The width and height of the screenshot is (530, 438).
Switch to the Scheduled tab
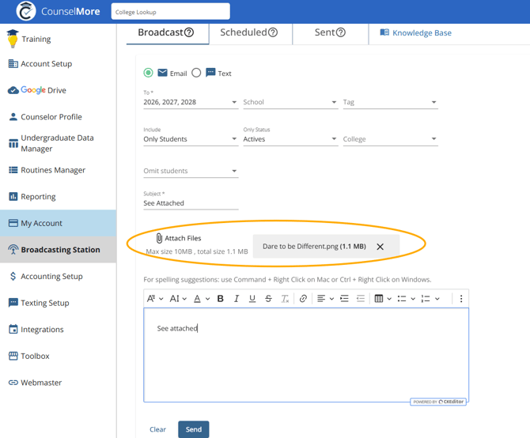click(248, 32)
